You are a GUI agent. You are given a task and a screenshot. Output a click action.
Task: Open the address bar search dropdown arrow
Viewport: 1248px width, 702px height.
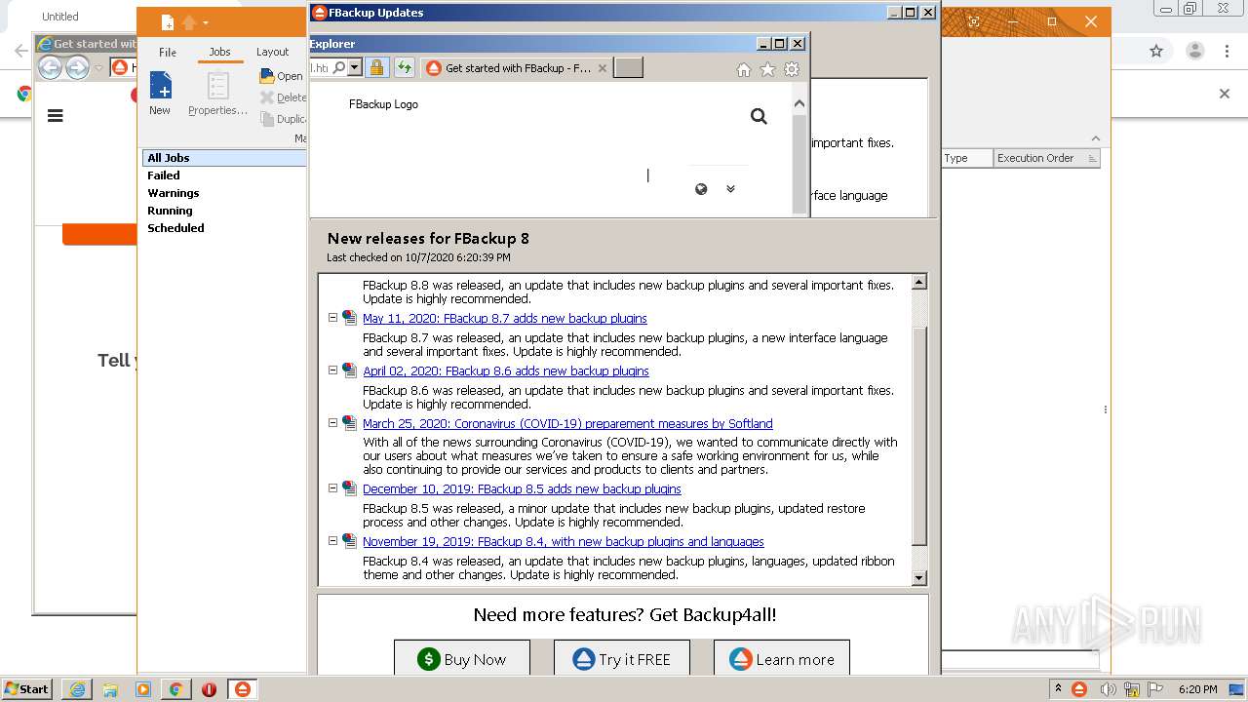click(x=355, y=67)
